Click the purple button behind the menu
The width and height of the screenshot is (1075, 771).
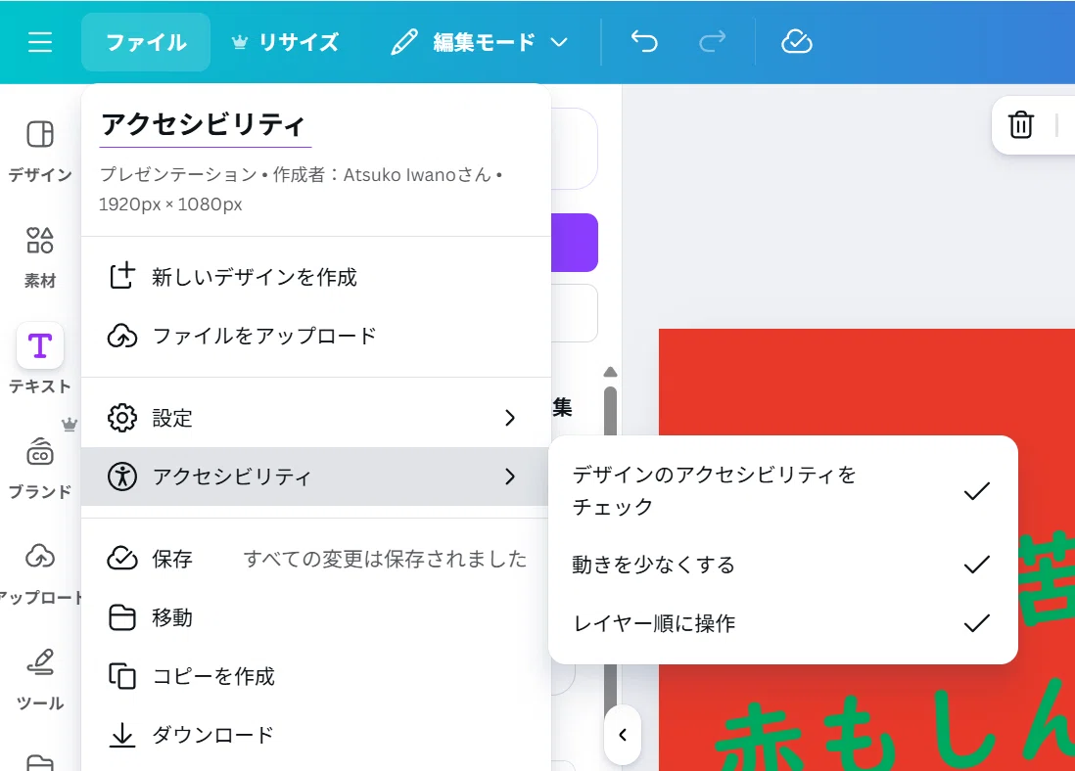(575, 243)
